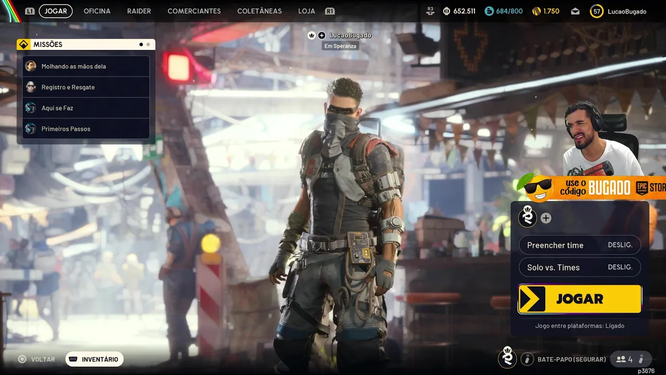Open the level 57 player badge
666x375 pixels.
coord(597,11)
